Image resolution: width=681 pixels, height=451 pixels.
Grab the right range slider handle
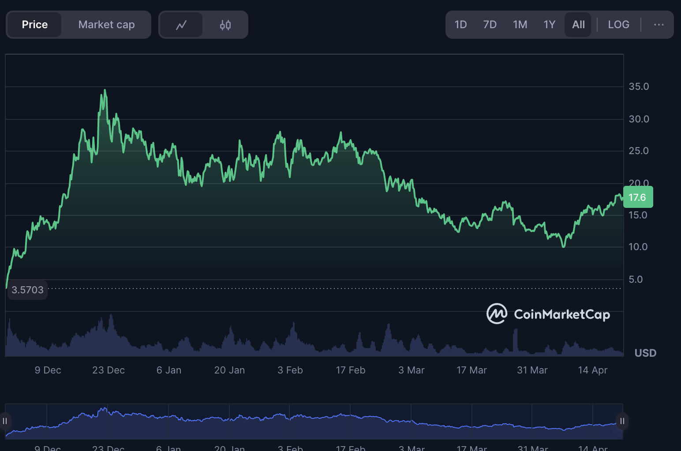[x=622, y=421]
